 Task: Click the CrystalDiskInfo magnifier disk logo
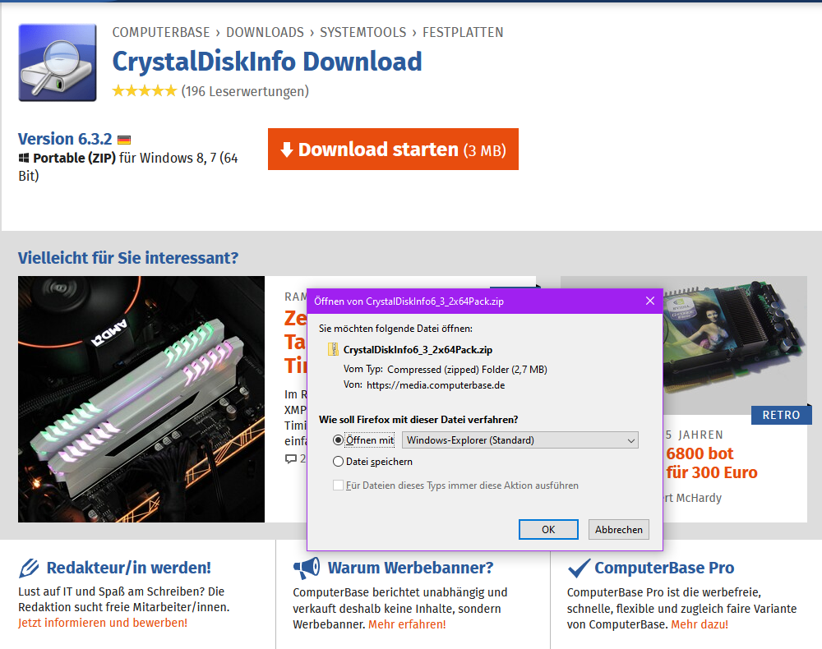[58, 62]
